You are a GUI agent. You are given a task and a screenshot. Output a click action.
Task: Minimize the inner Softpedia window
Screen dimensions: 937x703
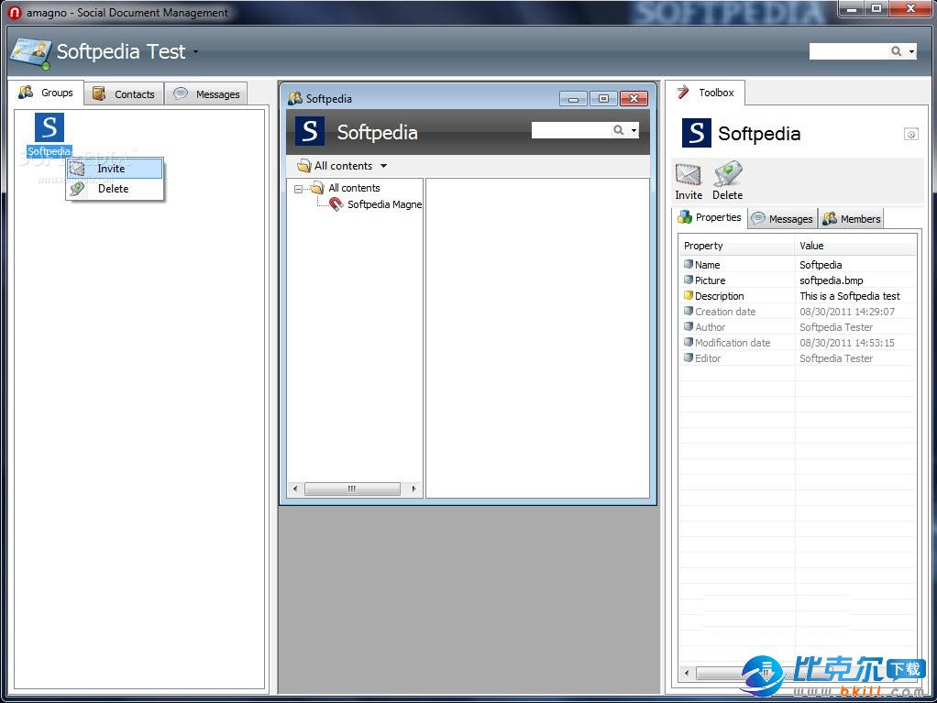(x=574, y=99)
